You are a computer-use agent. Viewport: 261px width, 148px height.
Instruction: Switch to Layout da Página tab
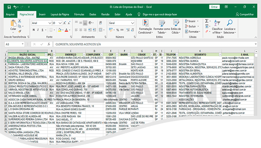point(60,14)
